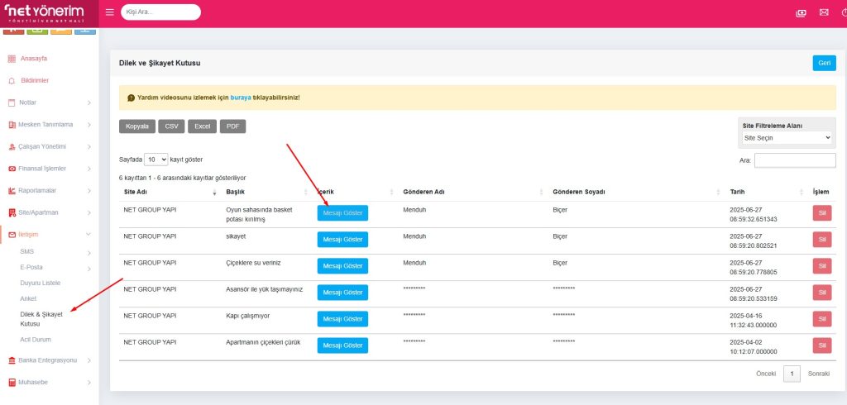Image resolution: width=847 pixels, height=405 pixels.
Task: Click the Muhasebe calculator icon
Action: tap(12, 383)
